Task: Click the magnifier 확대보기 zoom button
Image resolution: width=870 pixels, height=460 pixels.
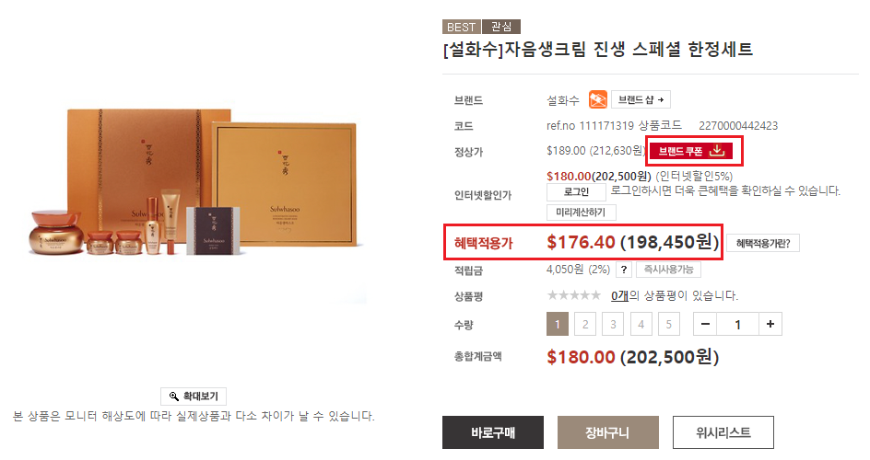Action: [x=194, y=396]
